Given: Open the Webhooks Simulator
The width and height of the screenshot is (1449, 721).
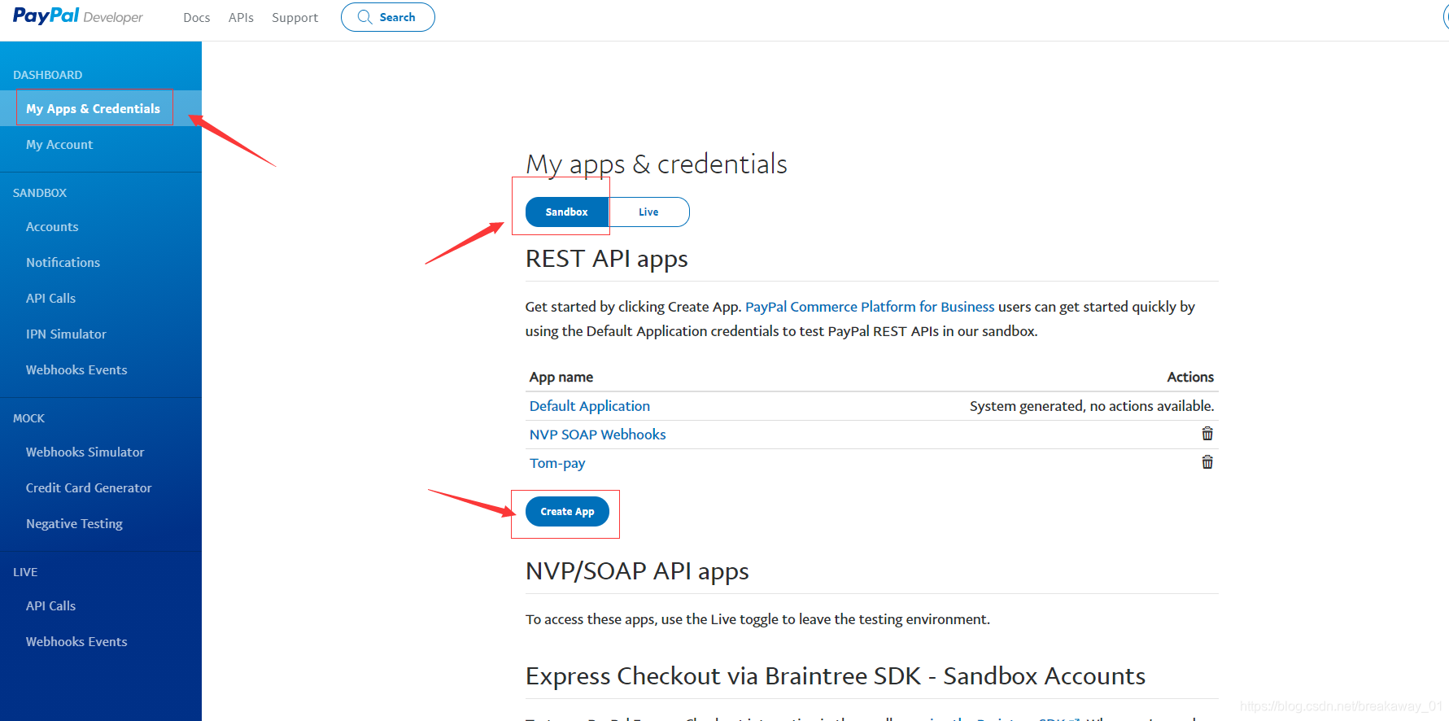Looking at the screenshot, I should [x=85, y=452].
